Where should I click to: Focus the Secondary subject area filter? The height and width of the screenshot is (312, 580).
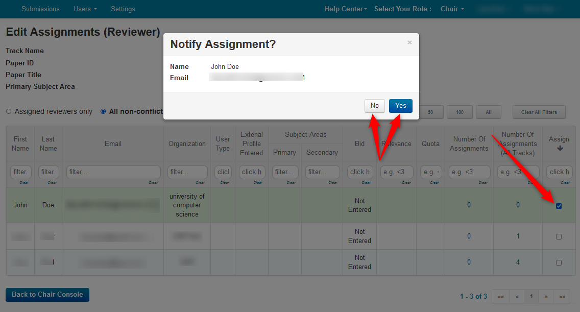[323, 172]
